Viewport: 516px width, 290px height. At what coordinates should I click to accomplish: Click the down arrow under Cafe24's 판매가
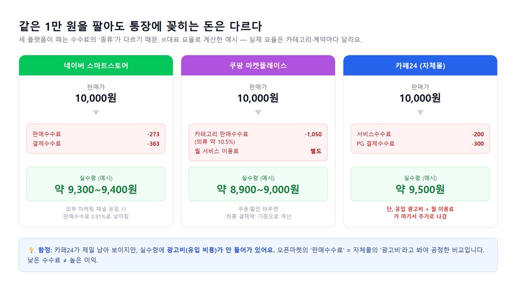point(420,113)
